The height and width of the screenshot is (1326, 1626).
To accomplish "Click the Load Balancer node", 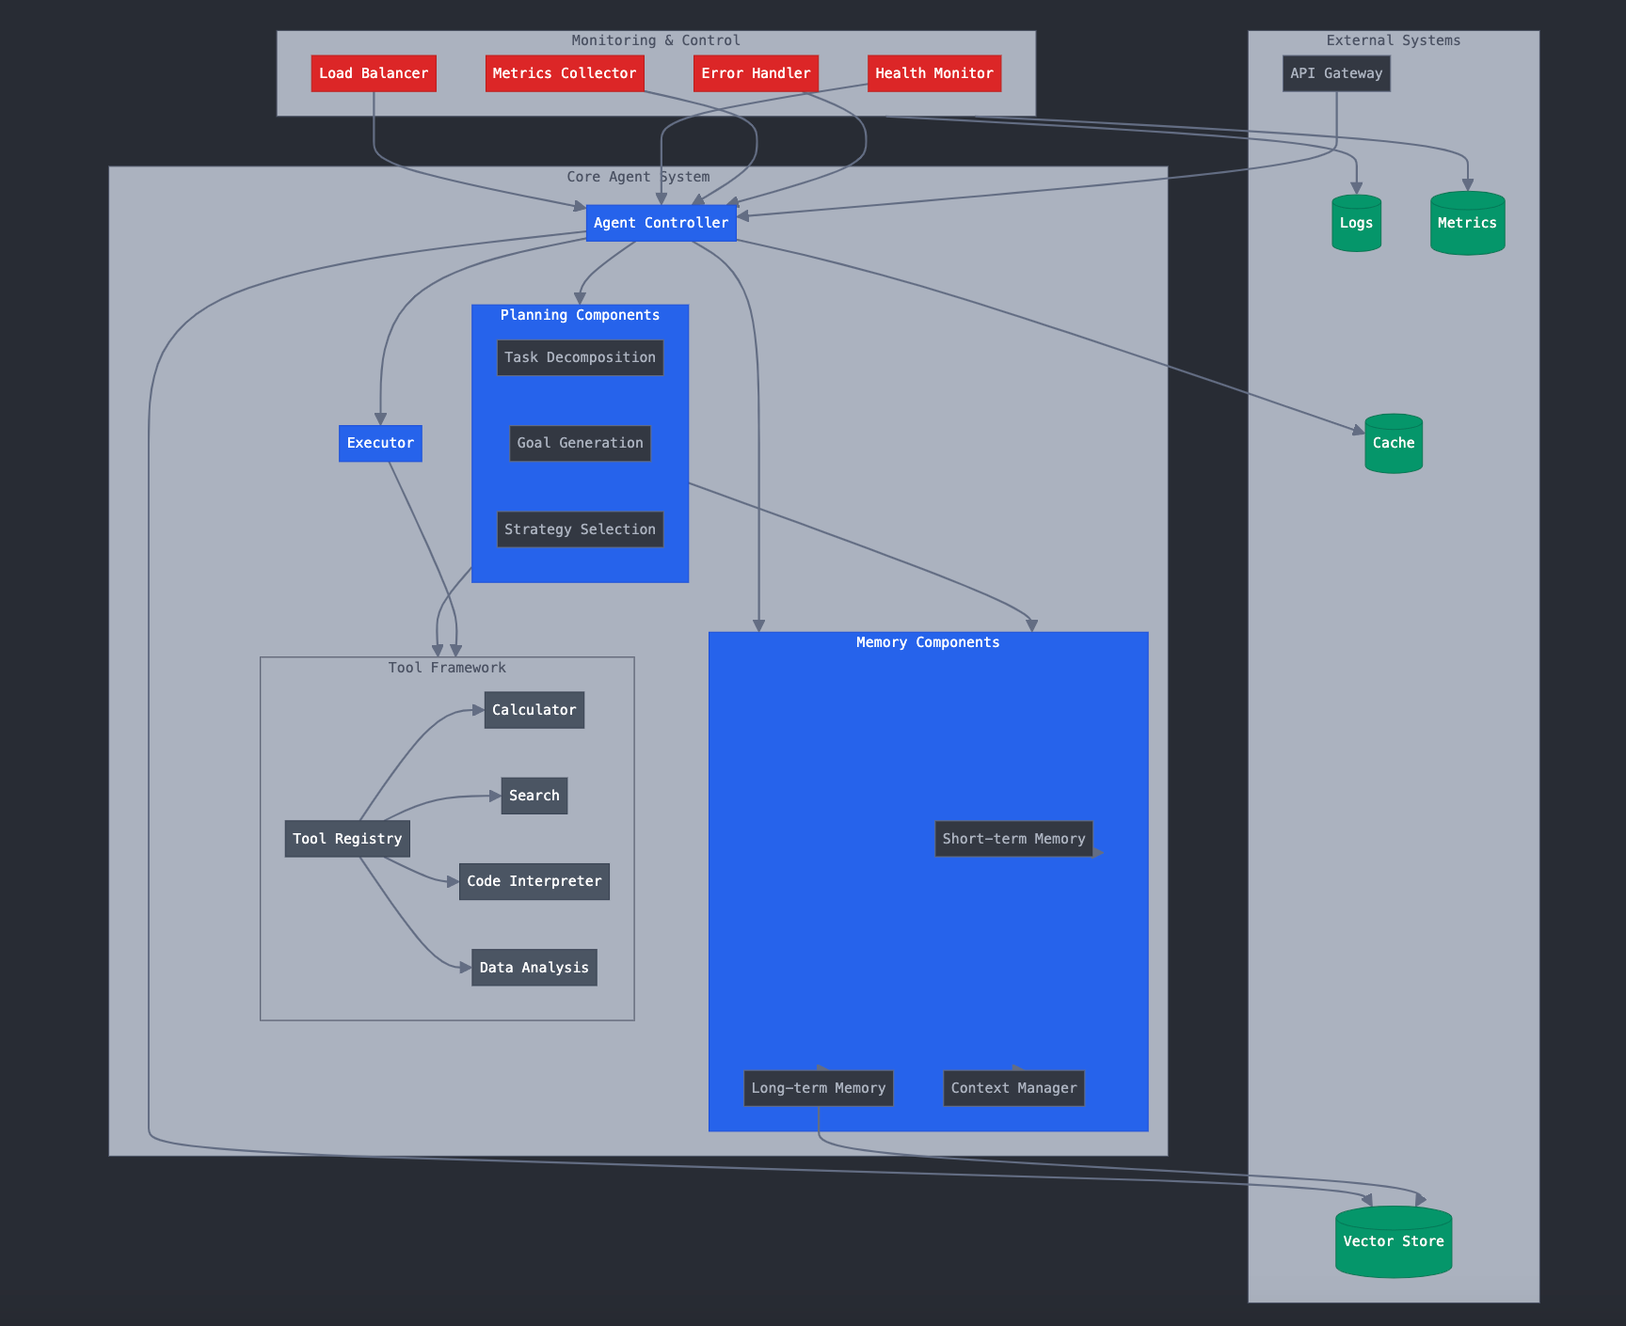I will 374,73.
